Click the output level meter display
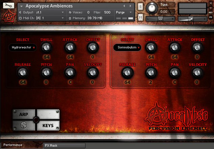Screen dimensions: 214x149 click(x=192, y=8)
